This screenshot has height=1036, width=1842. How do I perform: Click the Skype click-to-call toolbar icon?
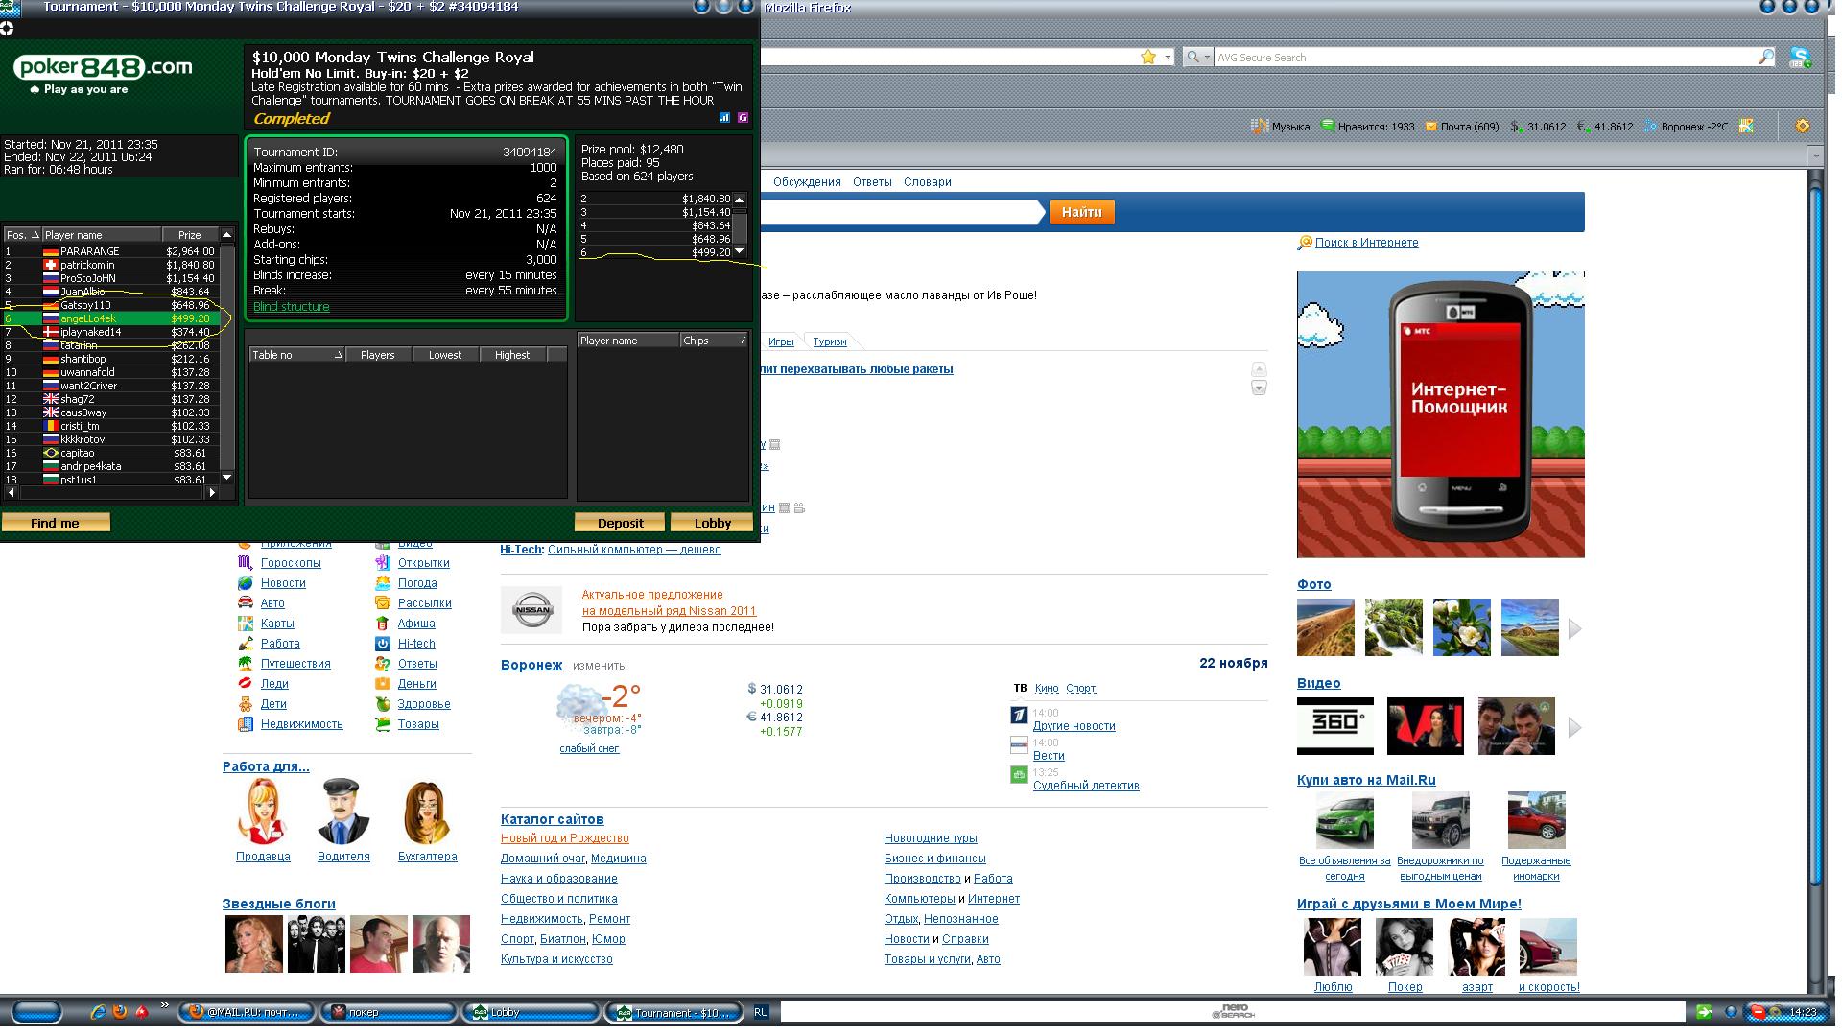(1800, 58)
